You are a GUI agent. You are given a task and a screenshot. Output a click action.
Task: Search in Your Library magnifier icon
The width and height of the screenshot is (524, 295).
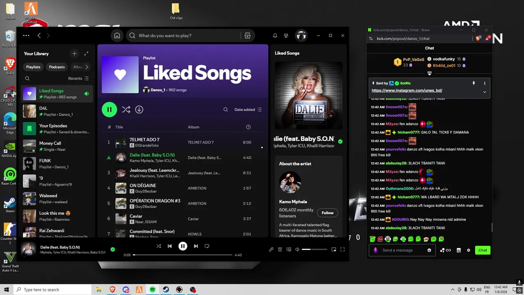pos(27,78)
